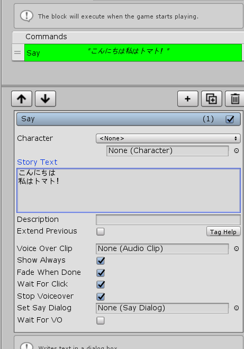Disable Wait For Click option
This screenshot has width=244, height=349.
[x=101, y=284]
